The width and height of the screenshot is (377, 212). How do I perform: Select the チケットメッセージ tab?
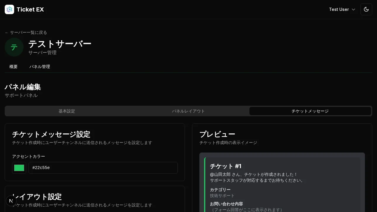[x=310, y=111]
